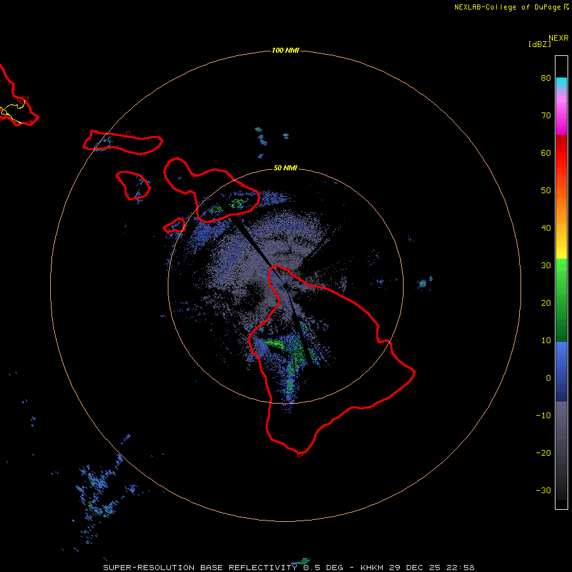
Task: Click SUPER-RESOLUTION BASE REFLECTIVITY in caption
Action: pos(200,568)
